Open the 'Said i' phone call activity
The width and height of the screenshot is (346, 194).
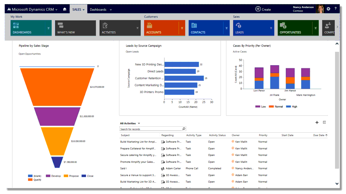(x=123, y=168)
